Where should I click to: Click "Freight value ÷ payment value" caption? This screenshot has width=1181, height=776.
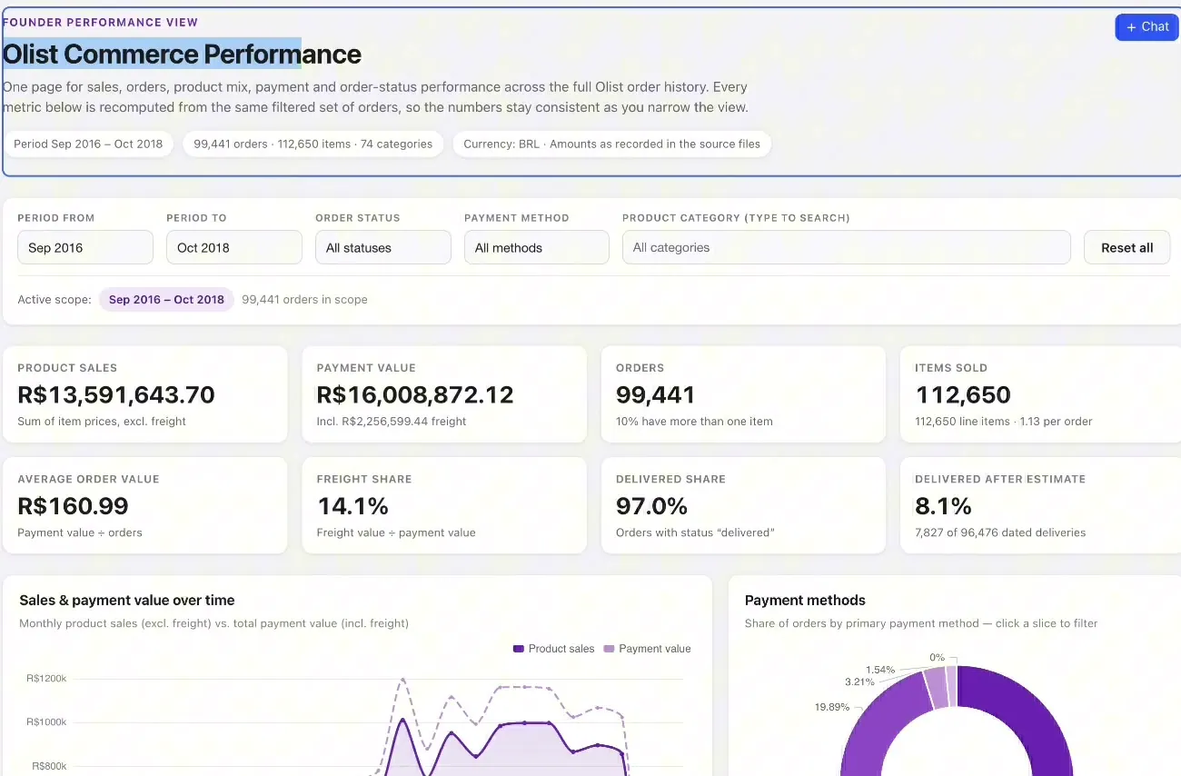[x=396, y=532]
